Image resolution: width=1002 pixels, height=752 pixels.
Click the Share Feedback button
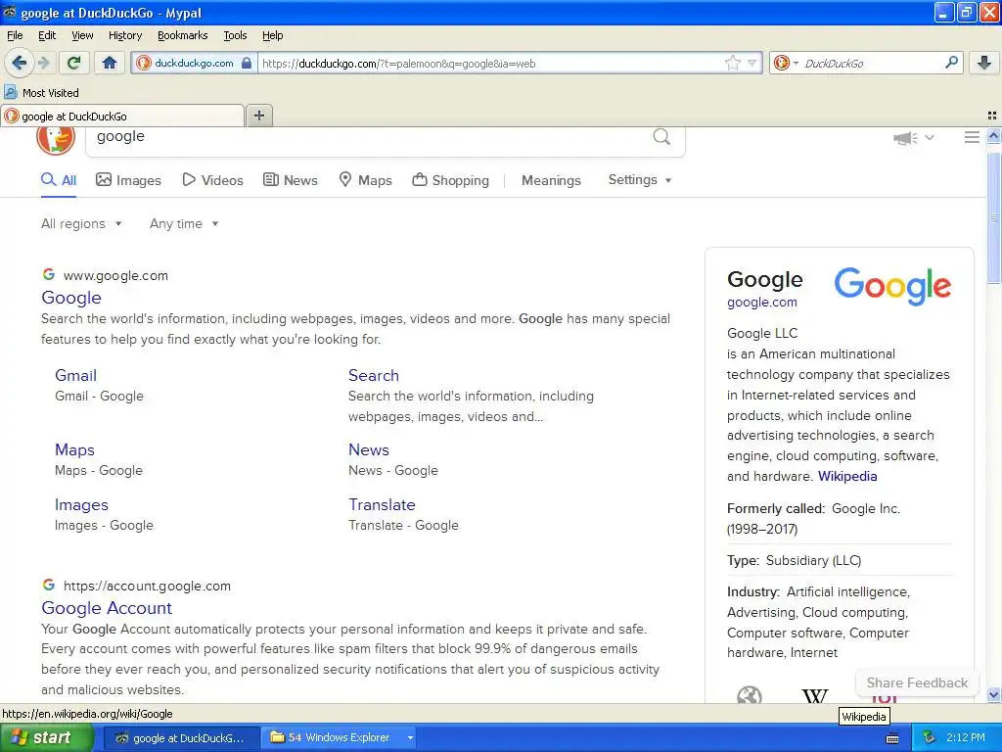(x=916, y=682)
